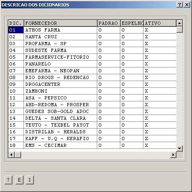The width and height of the screenshot is (192, 192).
Task: Click the DIC. cell 15
Action: [16, 125]
